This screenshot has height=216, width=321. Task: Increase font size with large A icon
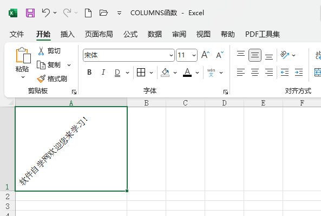pyautogui.click(x=205, y=55)
